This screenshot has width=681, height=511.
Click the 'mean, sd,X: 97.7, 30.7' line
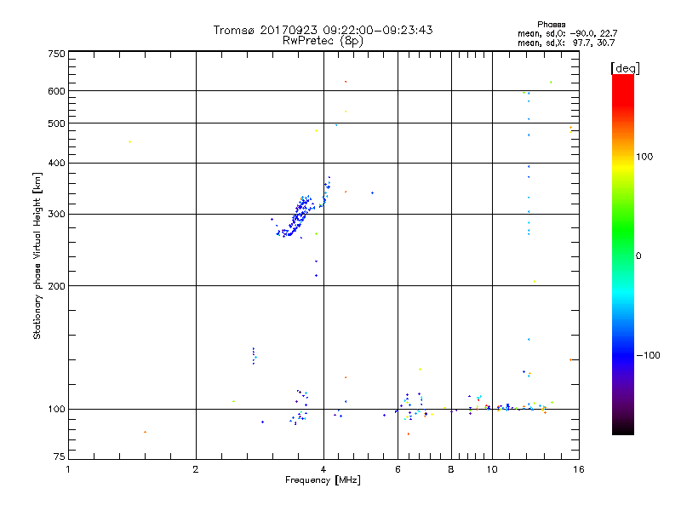[x=566, y=43]
